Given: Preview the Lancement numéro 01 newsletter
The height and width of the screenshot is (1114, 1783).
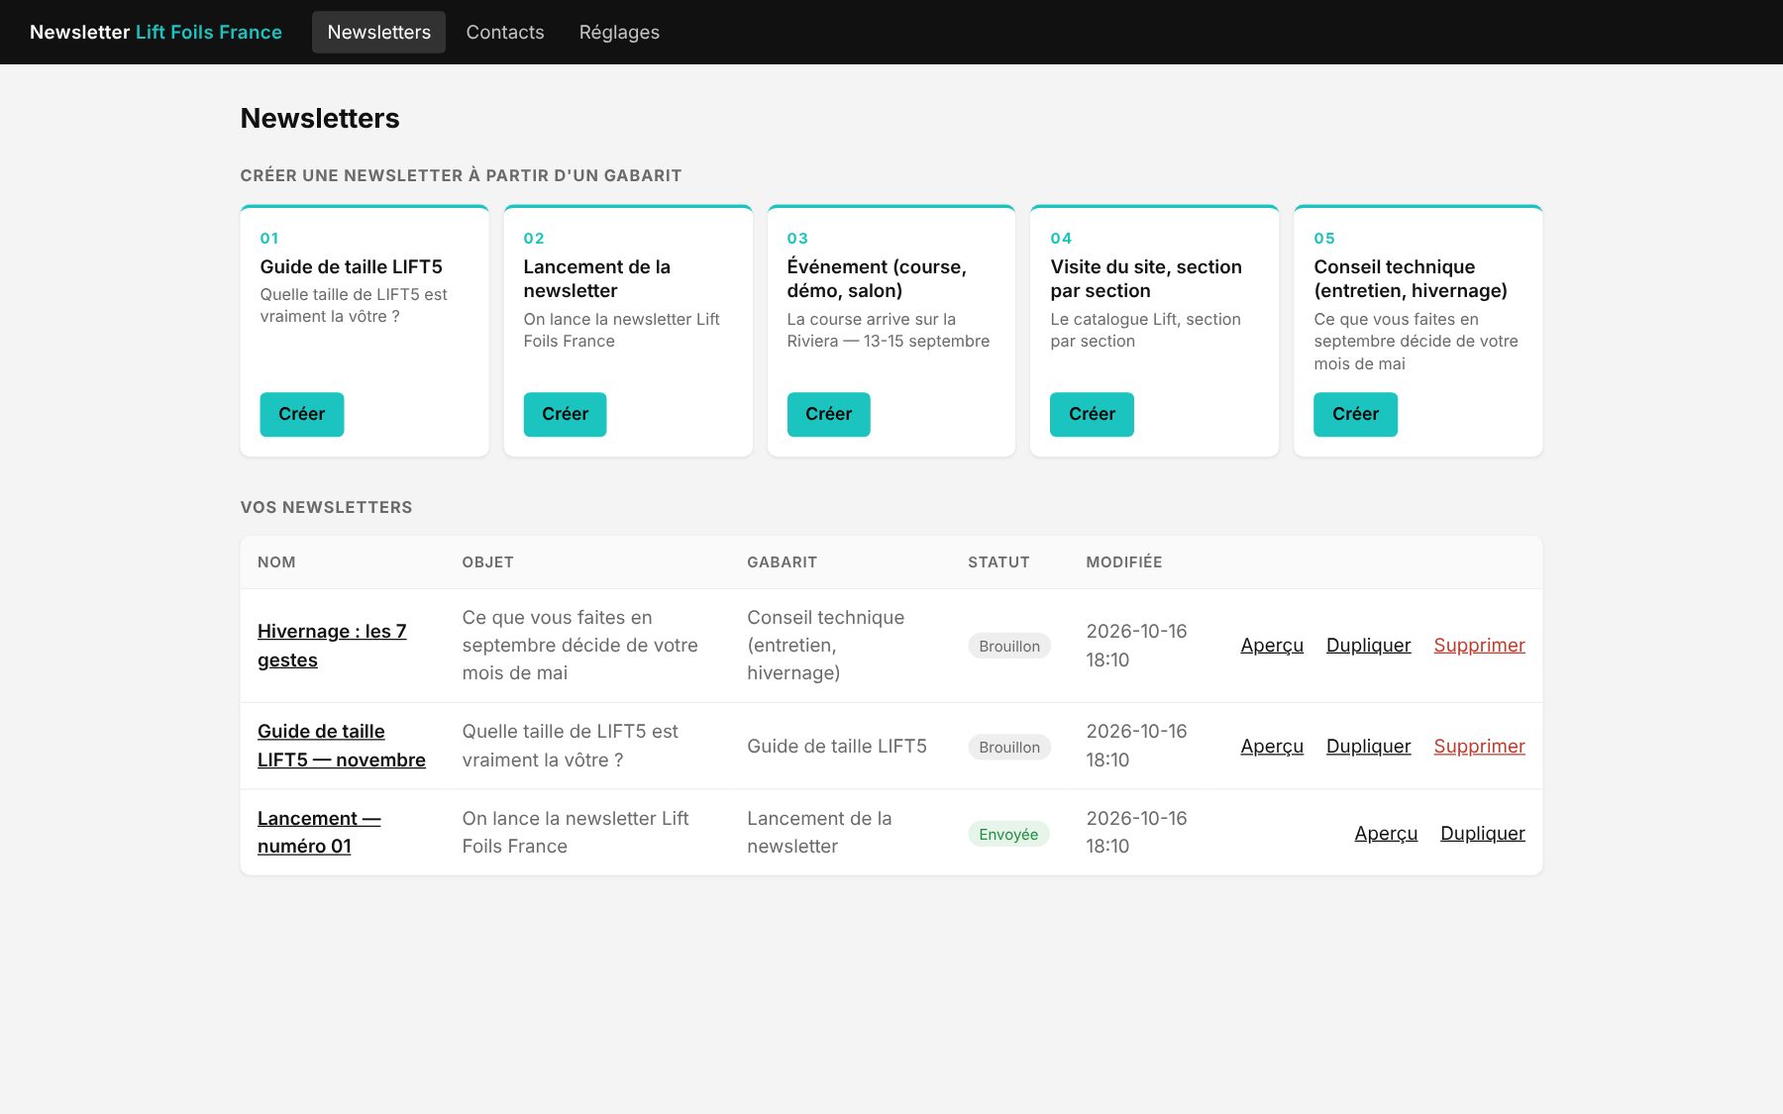Looking at the screenshot, I should [x=1386, y=833].
